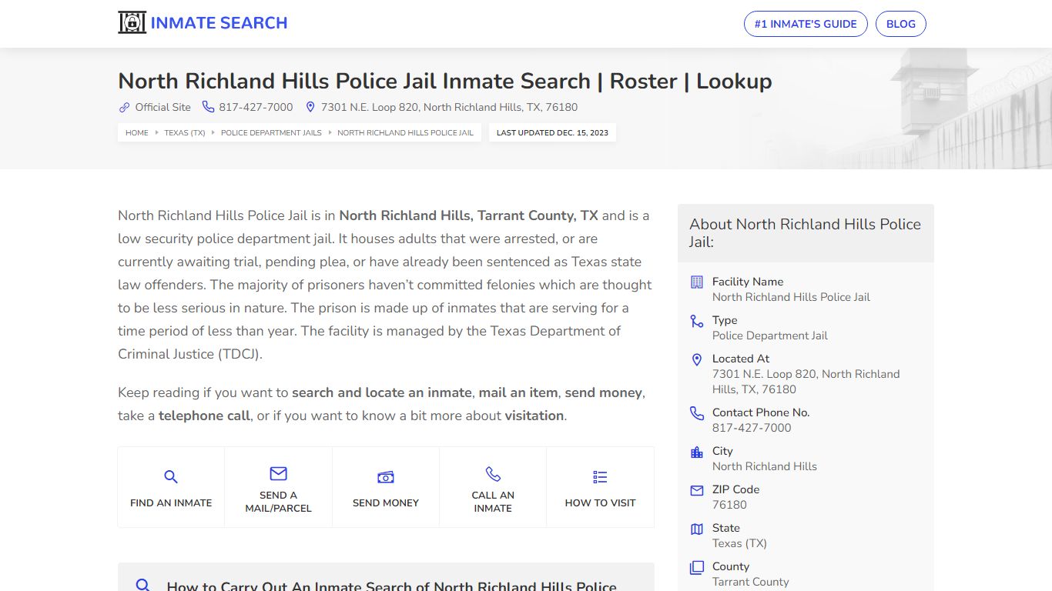Click the sidebar phone number 817-427-7000
The width and height of the screenshot is (1052, 591).
752,428
